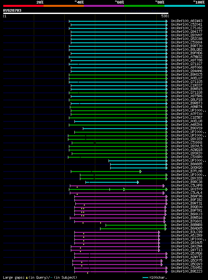Screen dimensions: 208x280
Task: Click the cyan 100char scale bar in legend
Action: [x=145, y=277]
